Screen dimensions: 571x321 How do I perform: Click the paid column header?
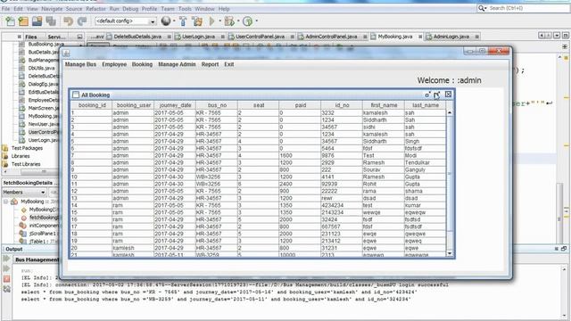click(300, 105)
